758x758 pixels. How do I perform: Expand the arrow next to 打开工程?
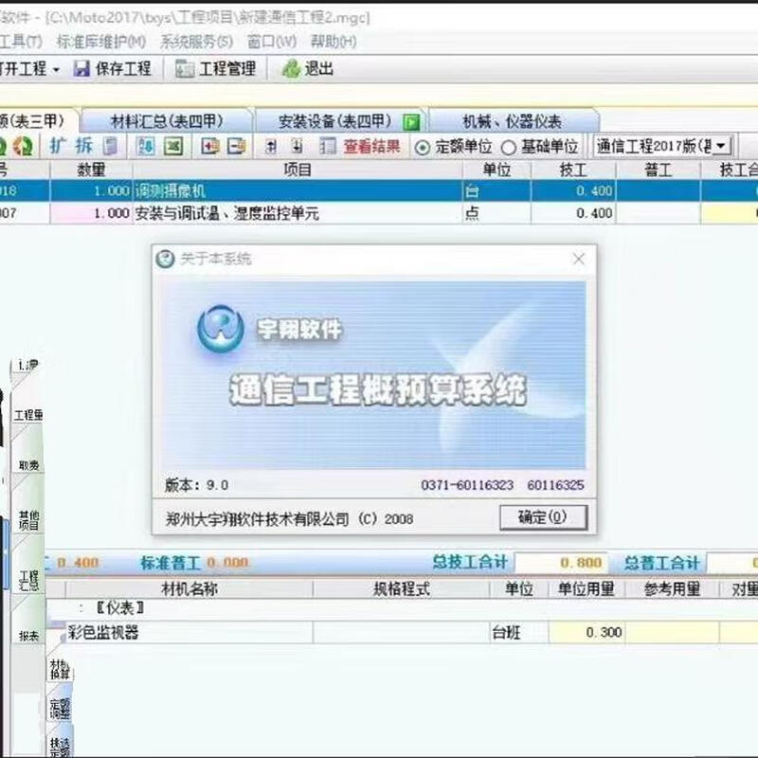54,69
